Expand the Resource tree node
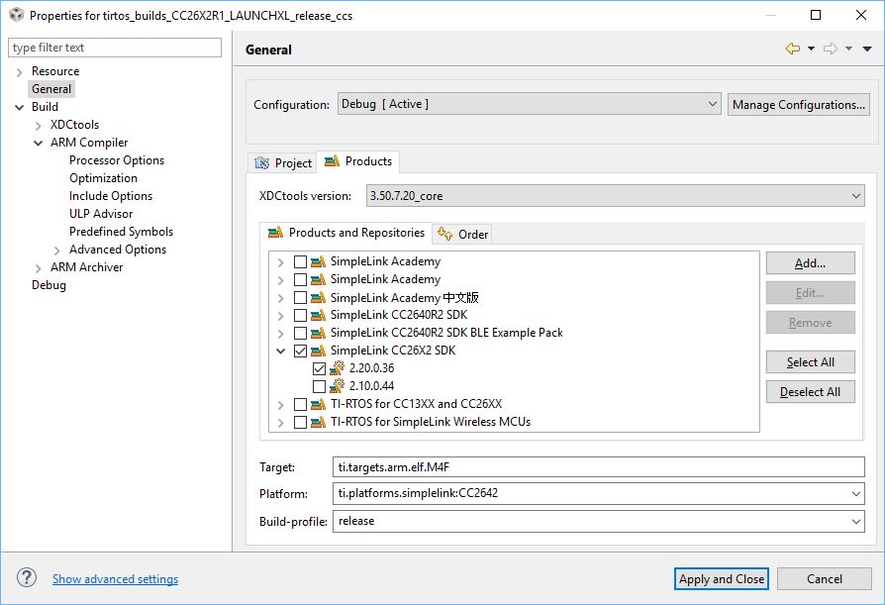This screenshot has height=605, width=885. click(x=20, y=71)
